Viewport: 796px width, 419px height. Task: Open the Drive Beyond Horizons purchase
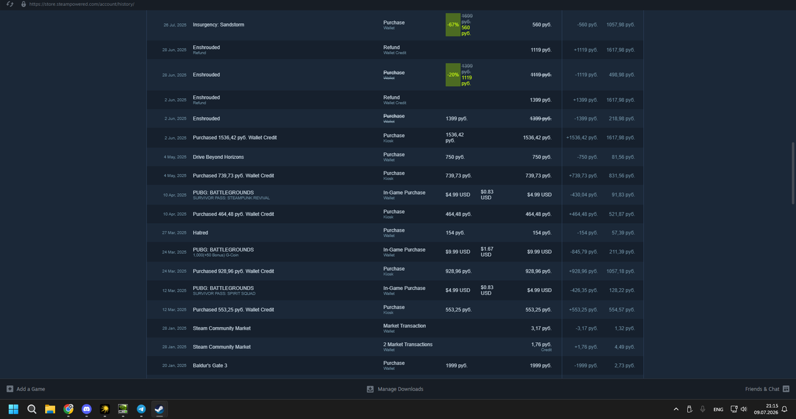coord(395,157)
